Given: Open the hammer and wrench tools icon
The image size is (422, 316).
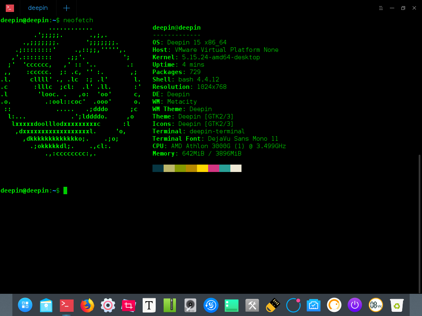Looking at the screenshot, I should coord(252,305).
